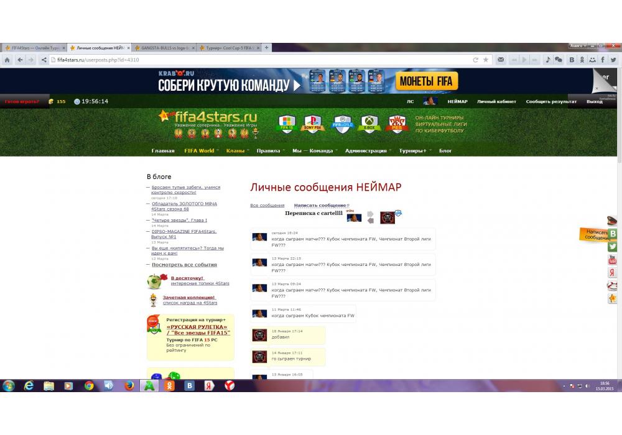Select the Sony PS4 shield icon

313,123
